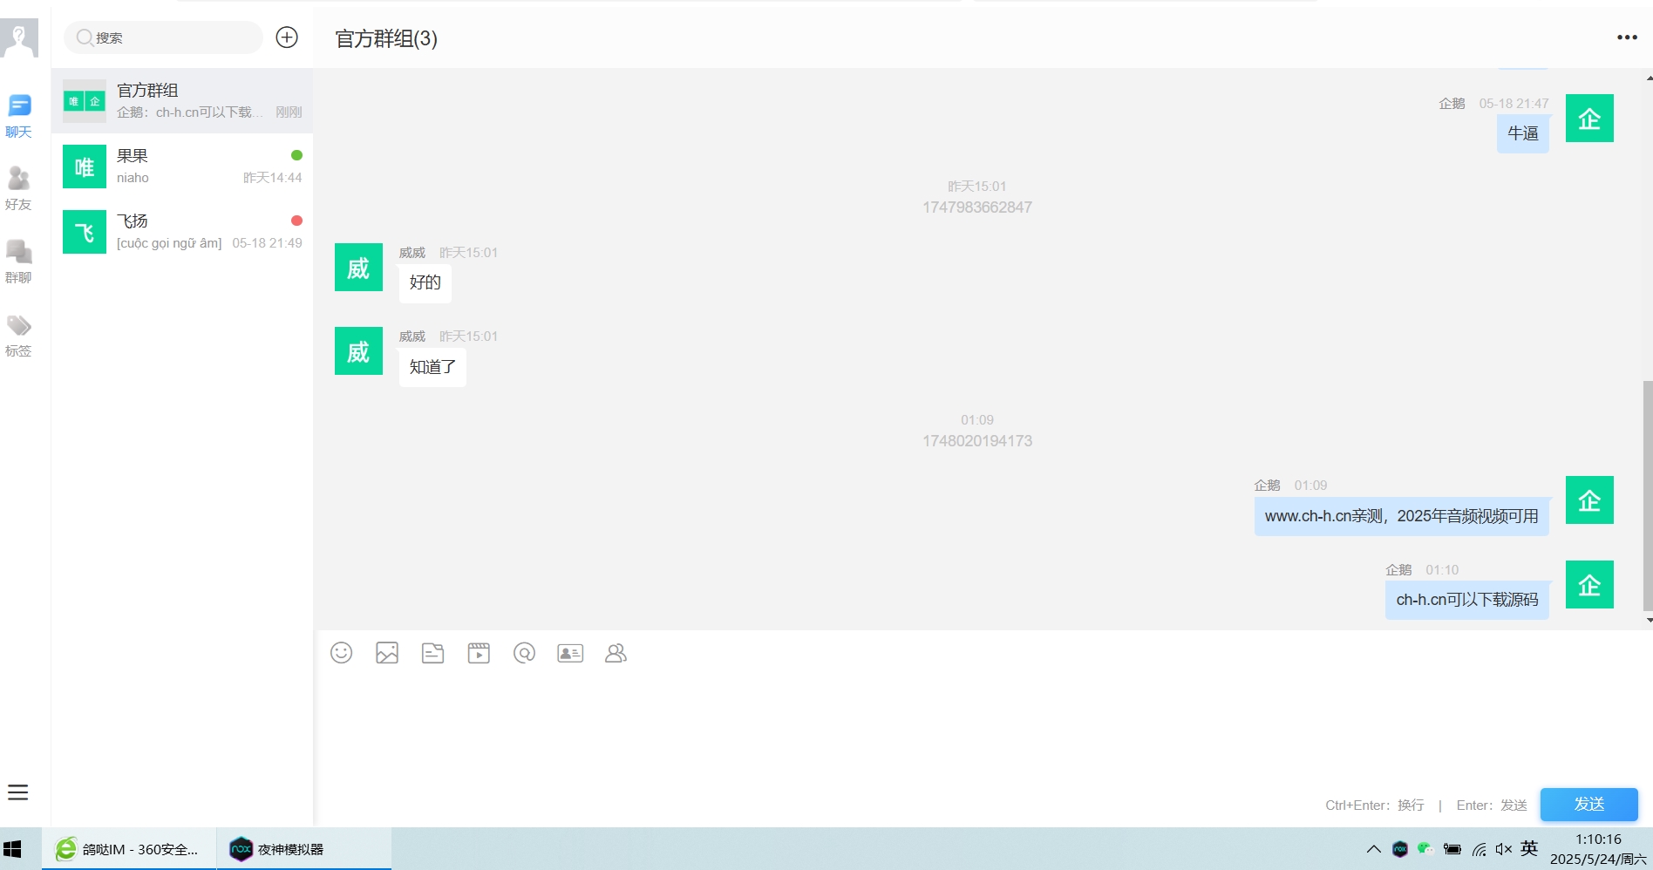Viewport: 1653px width, 870px height.
Task: Click 威威 avatar beside 好的 message
Action: click(358, 267)
